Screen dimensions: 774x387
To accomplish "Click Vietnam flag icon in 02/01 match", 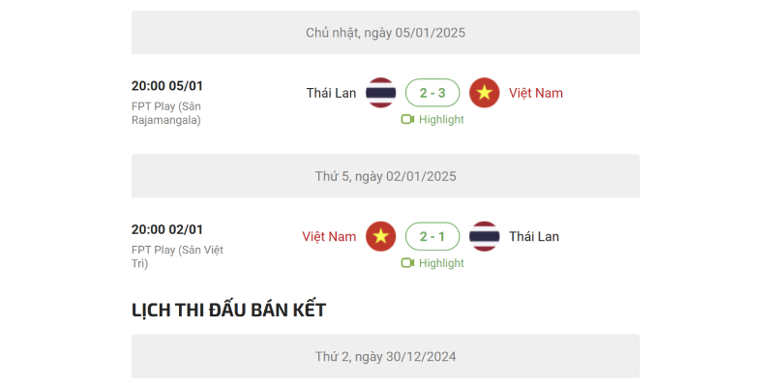I will click(x=380, y=236).
